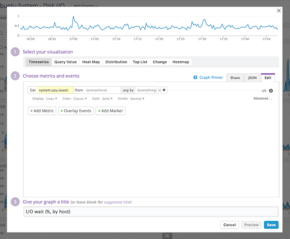
Task: Click the plus icon after avg by
Action: (164, 90)
